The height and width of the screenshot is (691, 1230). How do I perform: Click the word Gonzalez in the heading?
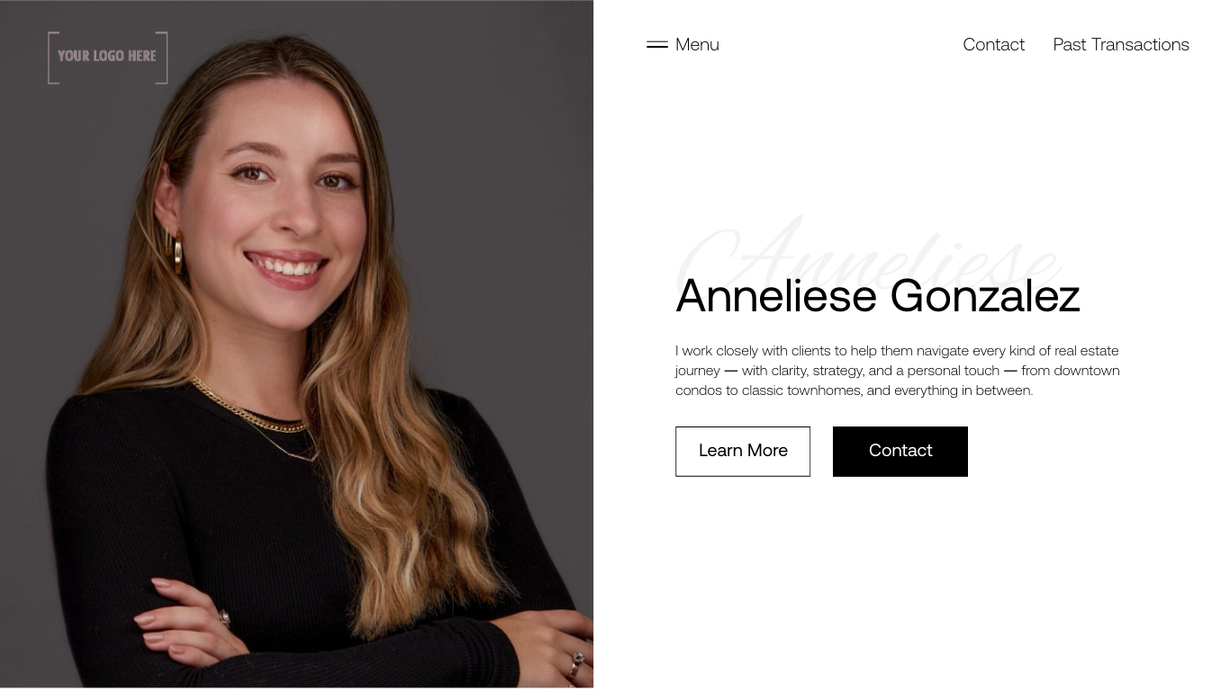click(x=985, y=296)
